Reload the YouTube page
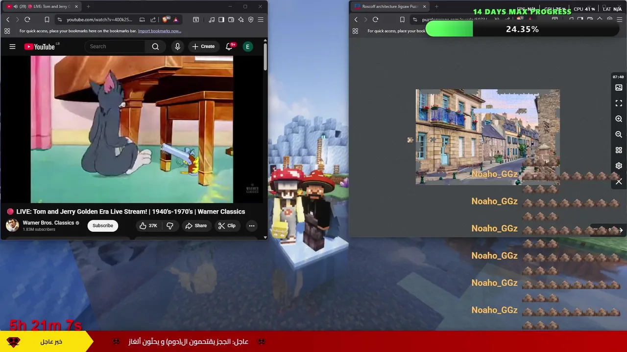627x352 pixels. click(x=27, y=20)
